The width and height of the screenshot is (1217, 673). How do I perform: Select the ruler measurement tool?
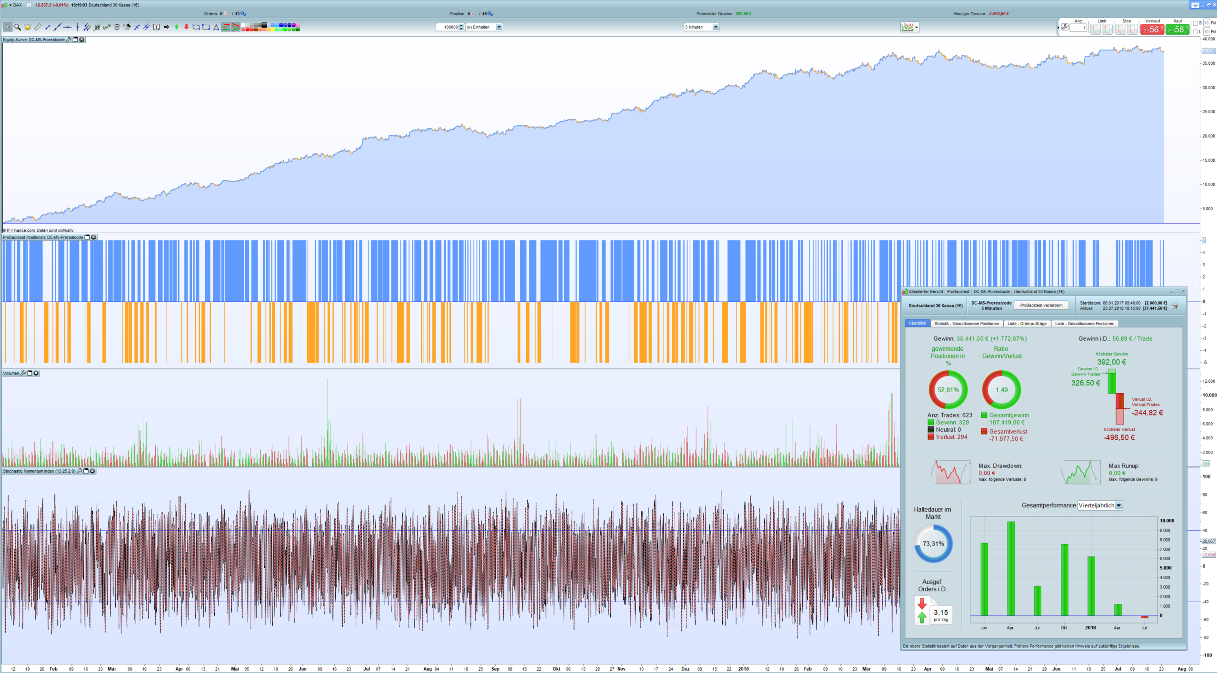[38, 27]
